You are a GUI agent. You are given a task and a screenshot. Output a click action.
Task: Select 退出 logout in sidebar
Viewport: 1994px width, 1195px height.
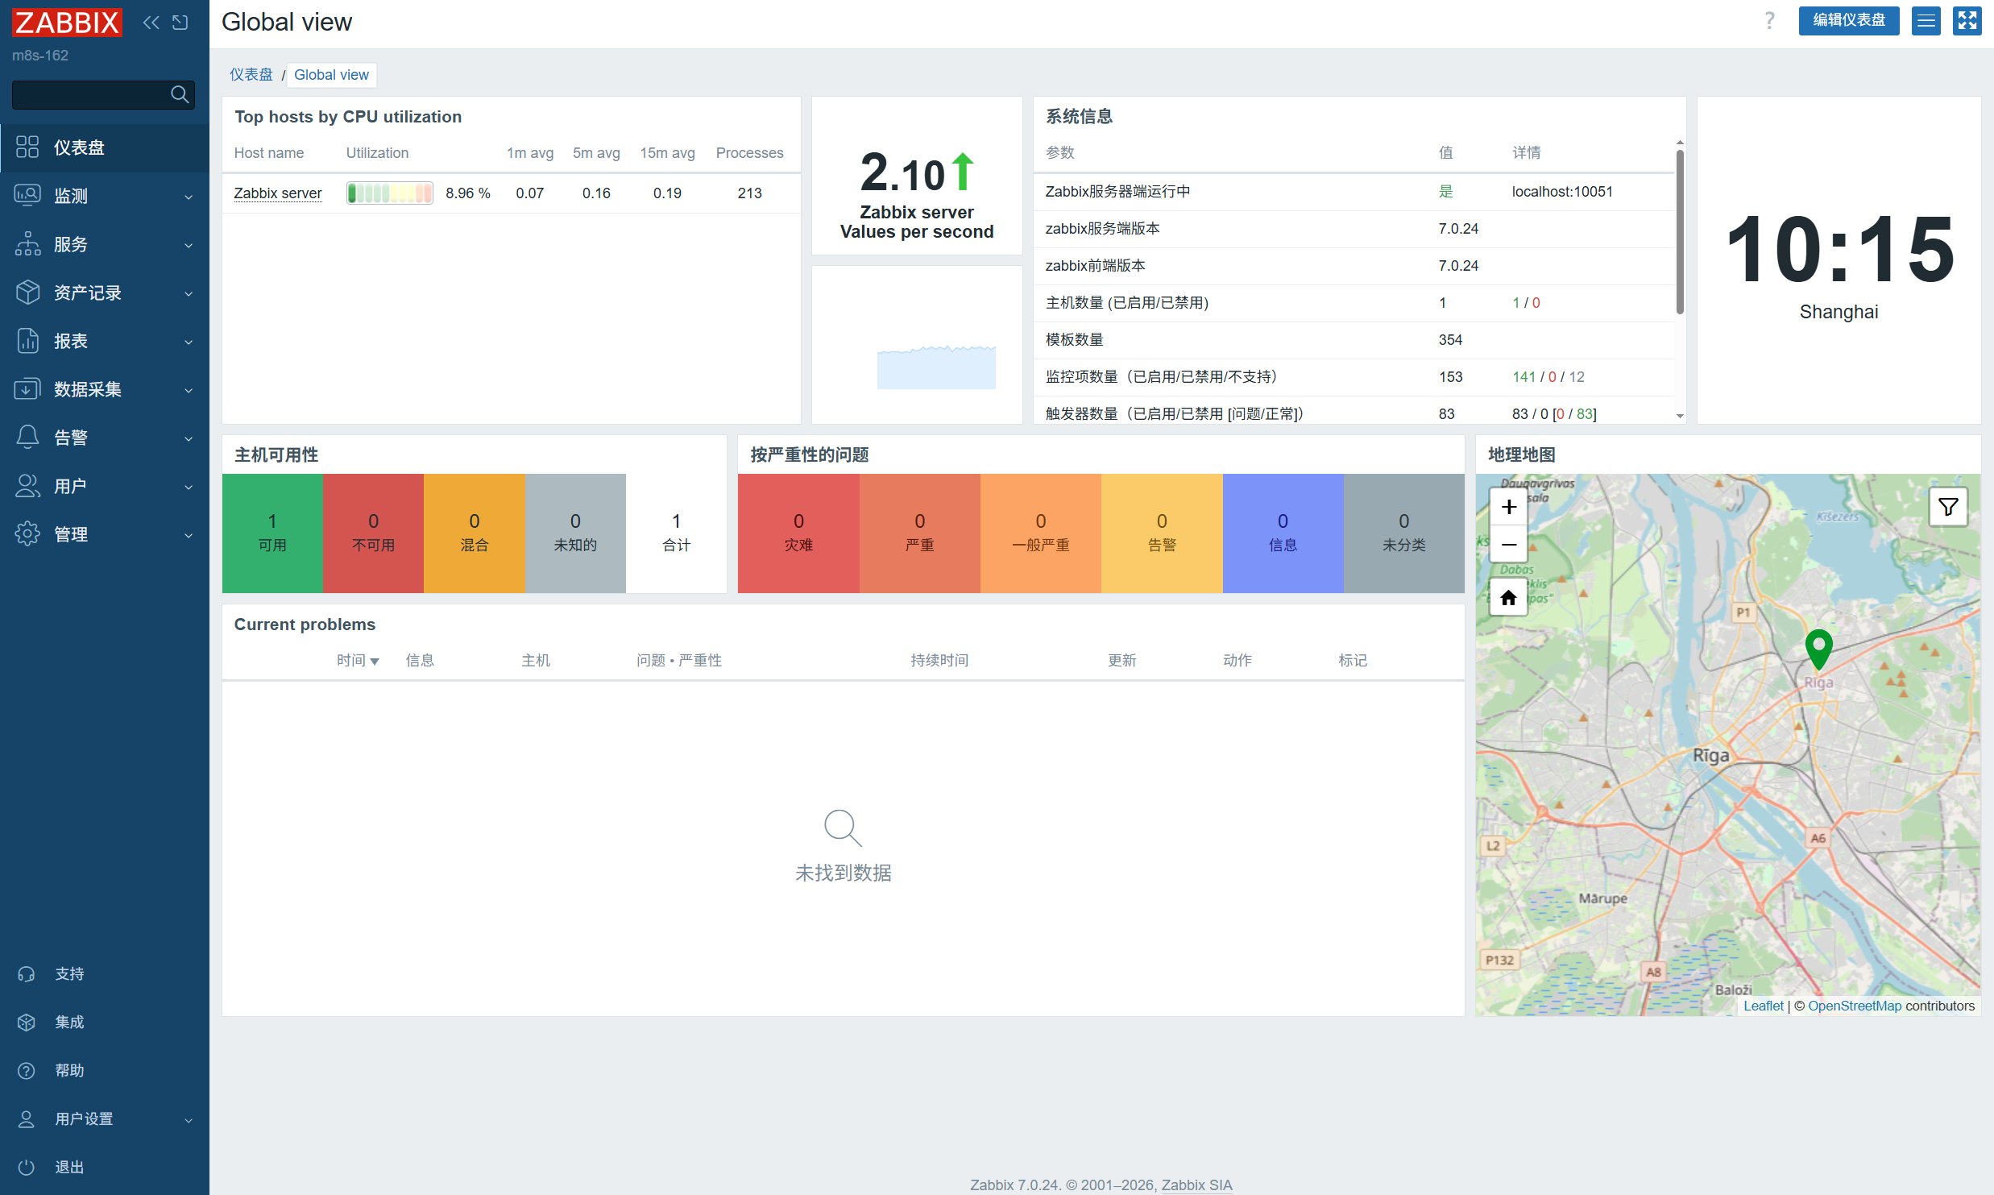pyautogui.click(x=69, y=1167)
